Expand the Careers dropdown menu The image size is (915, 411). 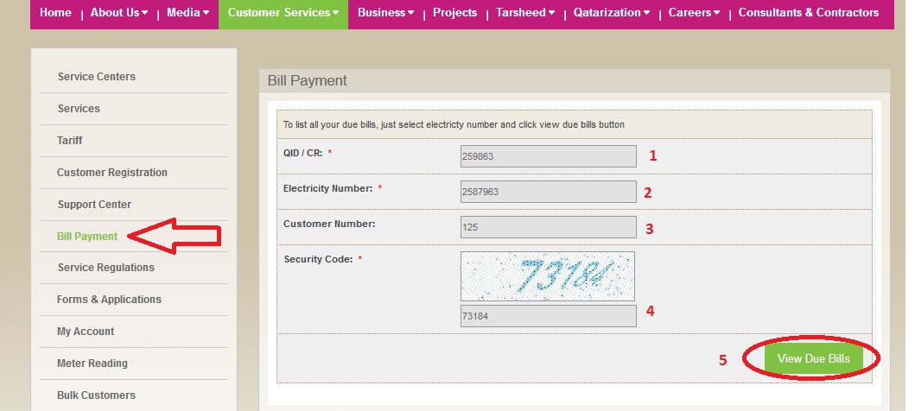click(x=694, y=13)
